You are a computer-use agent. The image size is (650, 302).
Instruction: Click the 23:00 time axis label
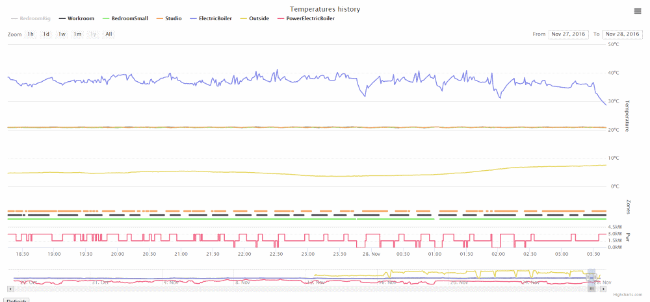click(307, 253)
